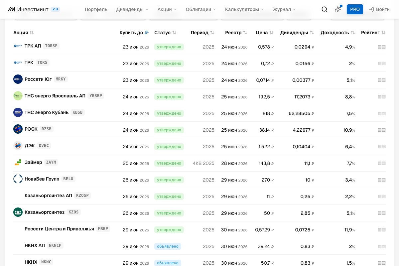The image size is (399, 266).
Task: Click Войти to sign in
Action: (379, 9)
